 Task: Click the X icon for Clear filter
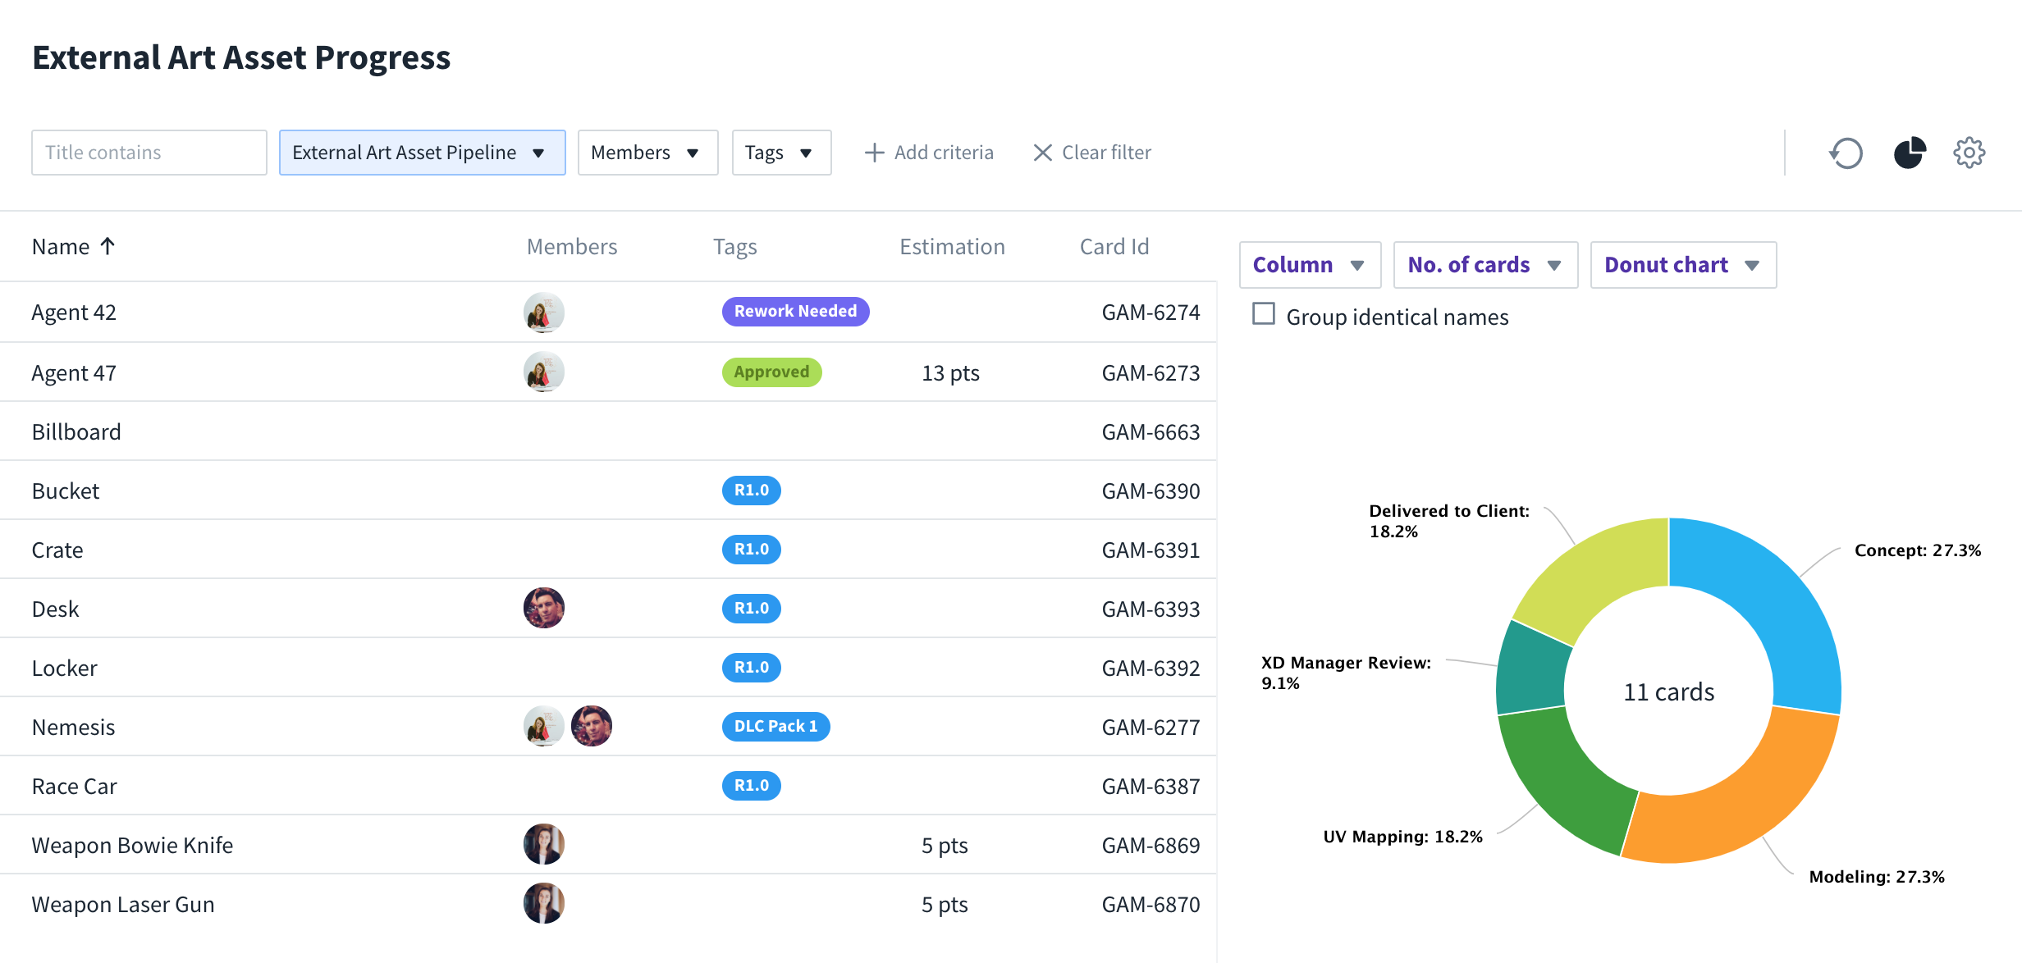[1042, 153]
